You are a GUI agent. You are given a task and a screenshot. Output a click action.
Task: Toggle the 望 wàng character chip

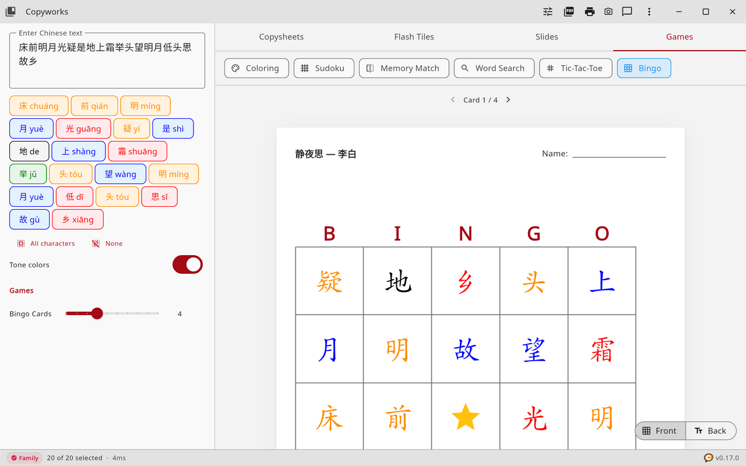click(121, 174)
